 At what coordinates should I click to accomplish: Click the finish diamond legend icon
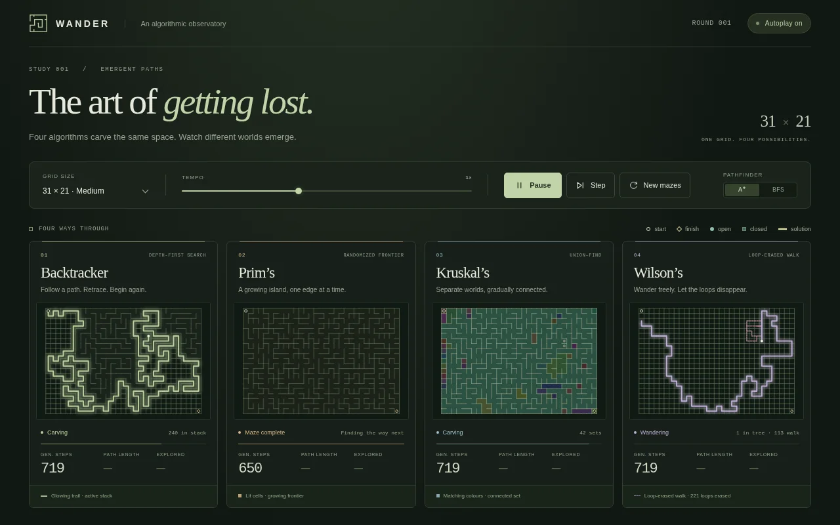coord(679,229)
